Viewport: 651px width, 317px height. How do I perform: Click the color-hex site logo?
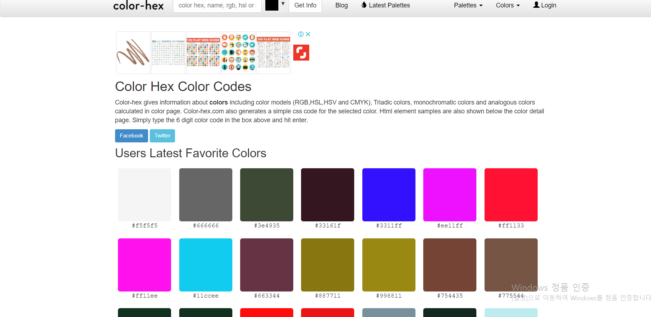click(x=138, y=5)
